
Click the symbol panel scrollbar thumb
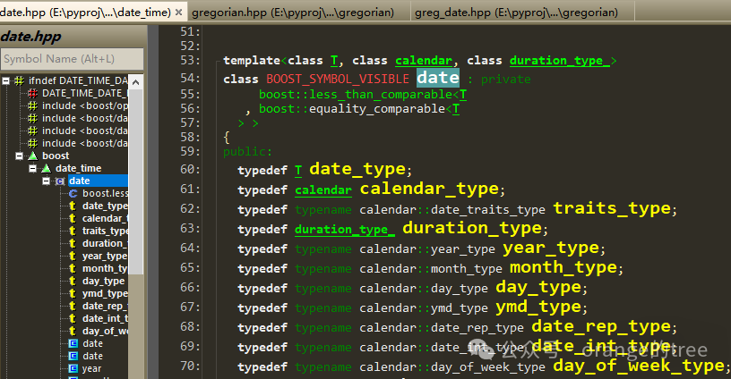click(135, 181)
